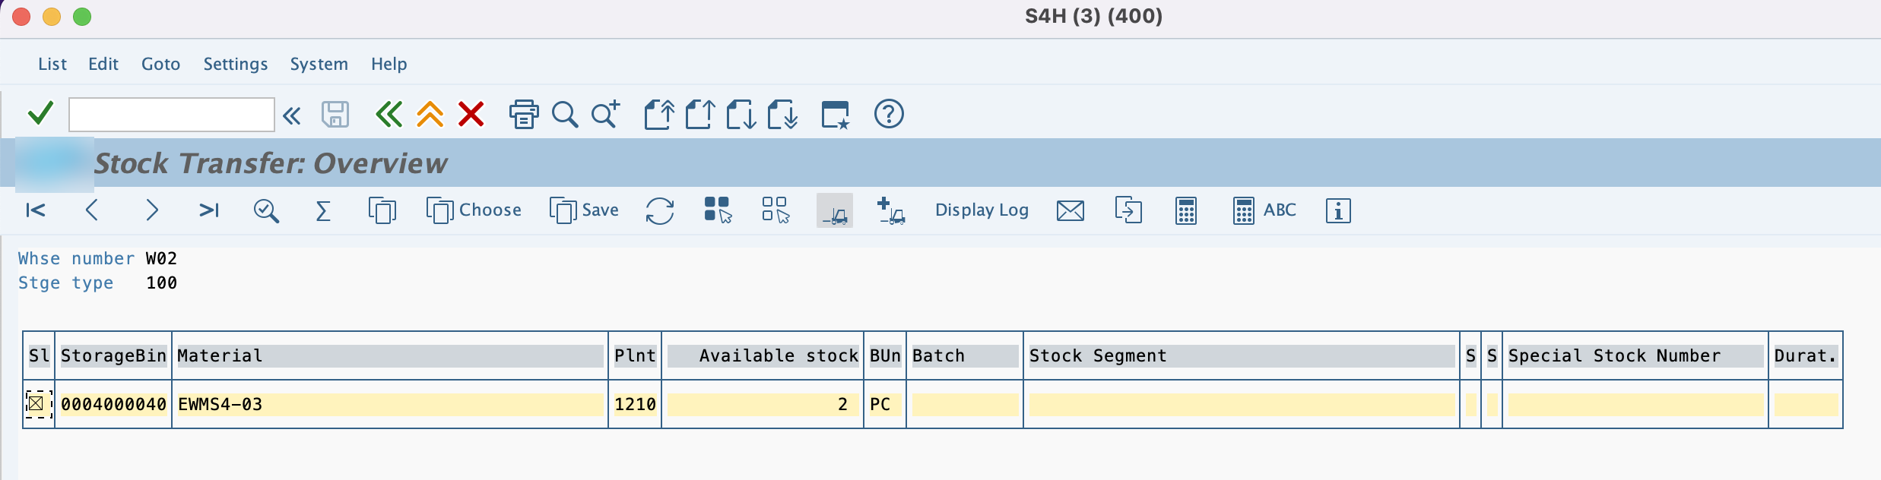Go back with green double-arrow icon
This screenshot has height=480, width=1881.
(389, 115)
